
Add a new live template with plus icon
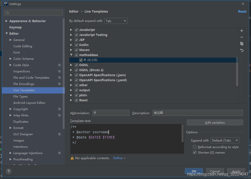(242, 31)
